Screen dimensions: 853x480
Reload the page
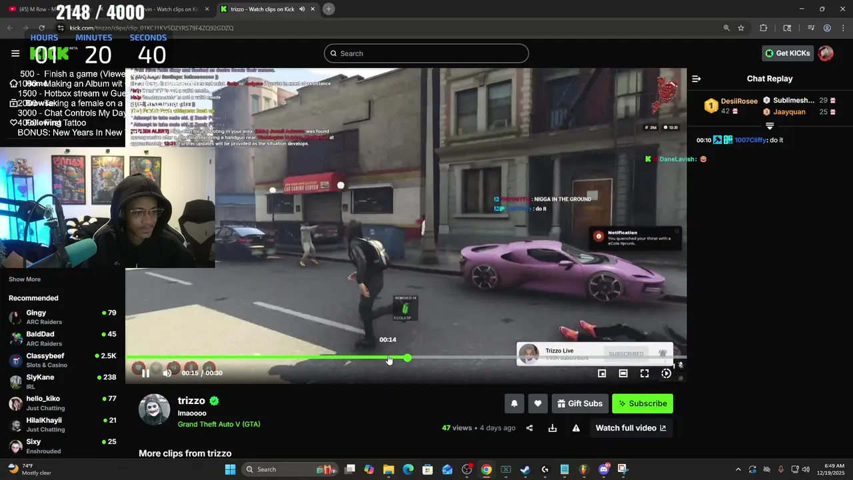click(x=41, y=28)
